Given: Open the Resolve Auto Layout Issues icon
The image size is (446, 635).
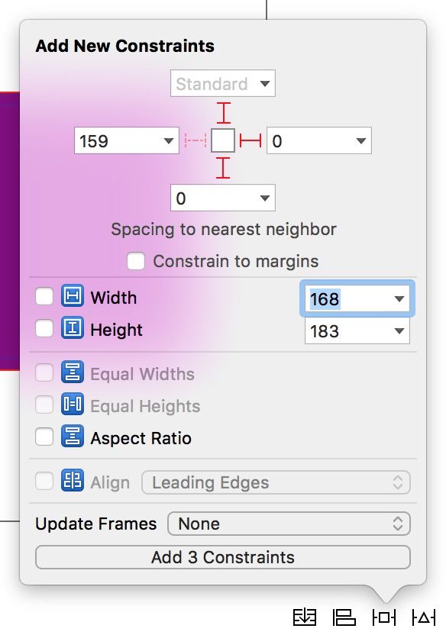Looking at the screenshot, I should click(x=423, y=617).
